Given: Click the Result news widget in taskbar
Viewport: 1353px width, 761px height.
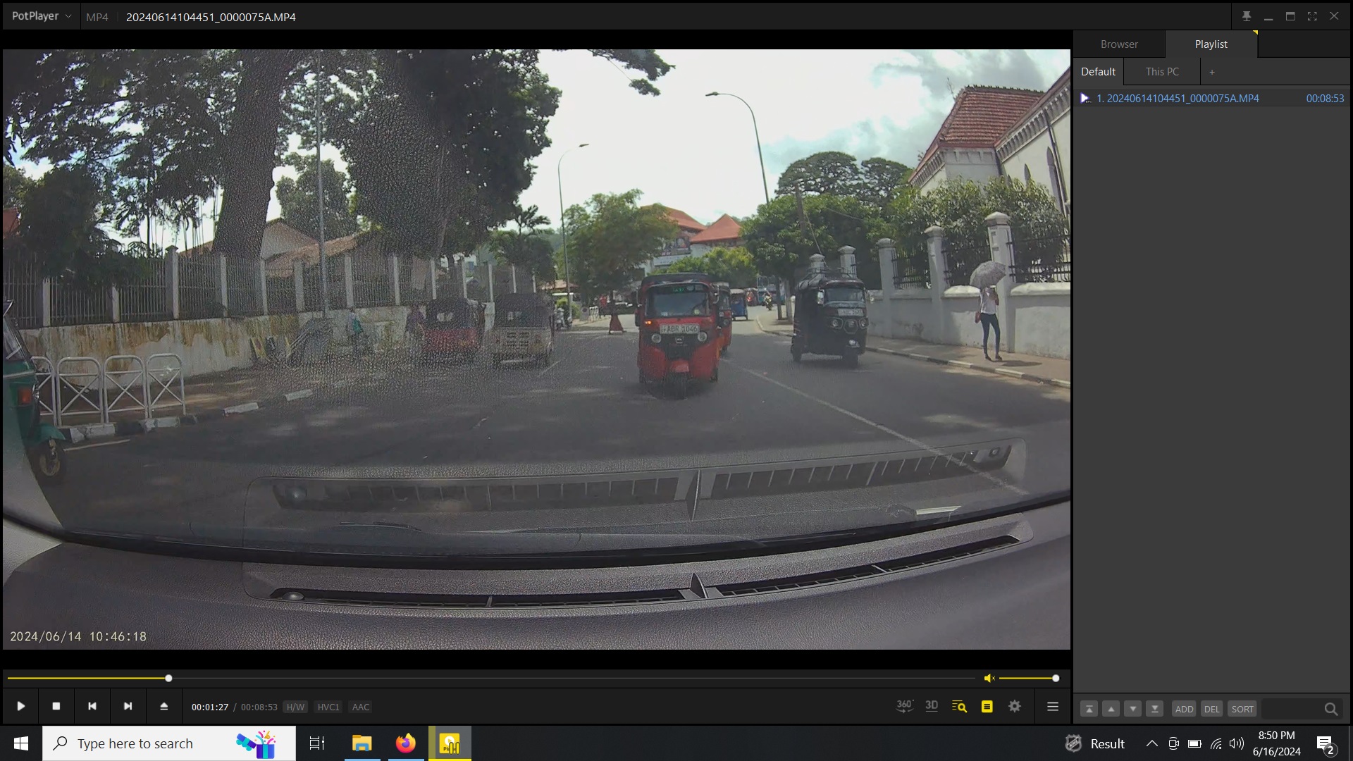Looking at the screenshot, I should [x=1094, y=743].
